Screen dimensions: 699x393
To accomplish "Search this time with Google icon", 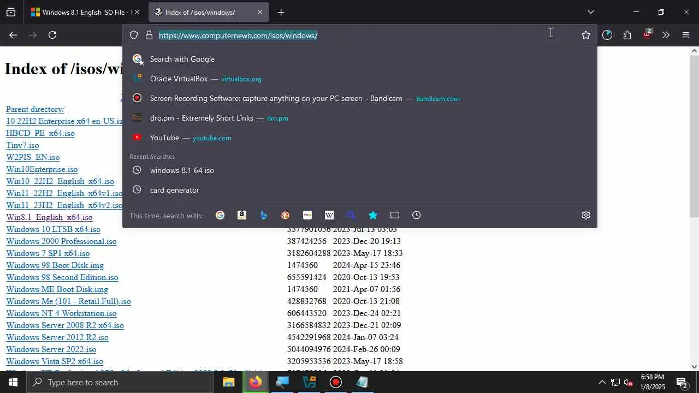I will click(220, 215).
